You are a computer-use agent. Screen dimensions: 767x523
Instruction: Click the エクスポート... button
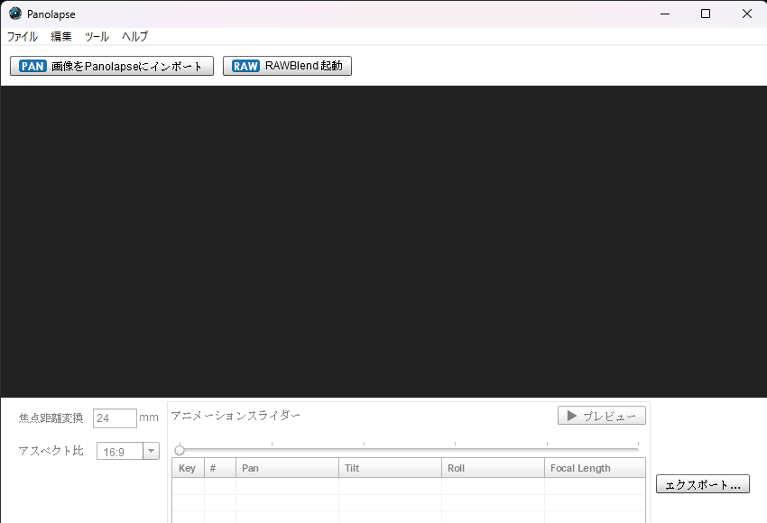[702, 484]
